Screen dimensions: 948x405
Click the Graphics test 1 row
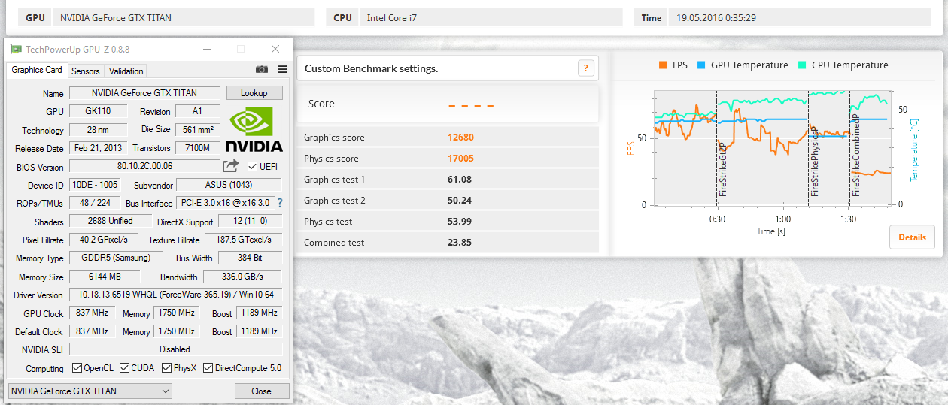448,180
